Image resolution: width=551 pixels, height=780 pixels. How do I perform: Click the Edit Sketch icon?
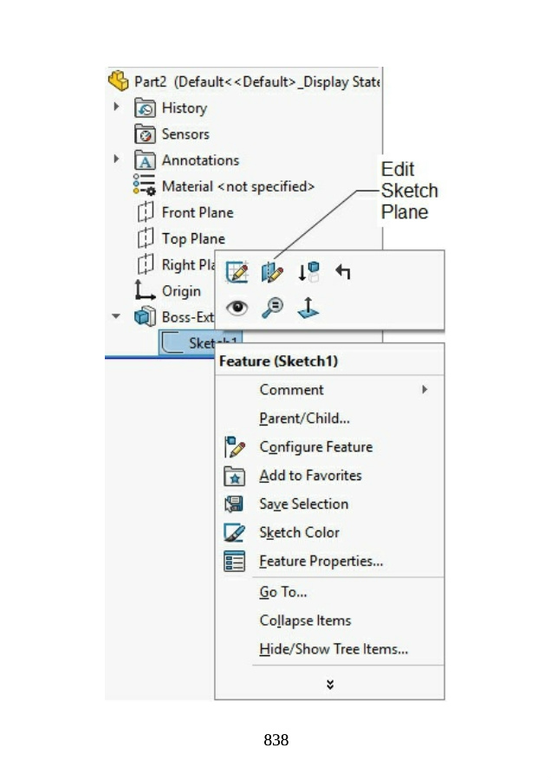pyautogui.click(x=237, y=272)
